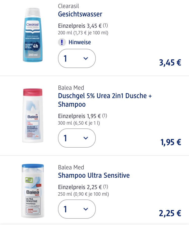Click the chevron arrow in the Shampoo quantity selector
This screenshot has height=225, width=189.
(x=86, y=209)
